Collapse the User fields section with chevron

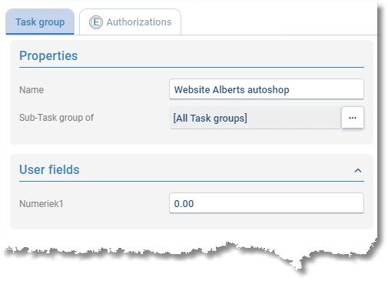[358, 170]
